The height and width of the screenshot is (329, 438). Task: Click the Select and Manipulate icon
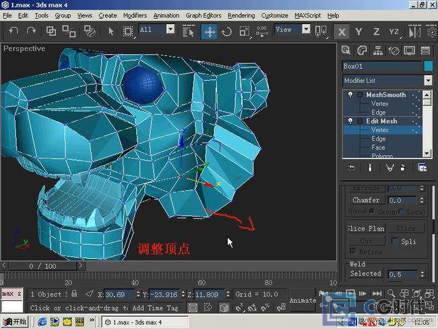[261, 31]
